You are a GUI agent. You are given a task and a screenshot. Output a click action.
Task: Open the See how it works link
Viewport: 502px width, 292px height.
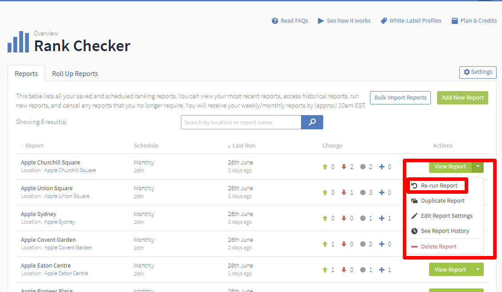[344, 21]
